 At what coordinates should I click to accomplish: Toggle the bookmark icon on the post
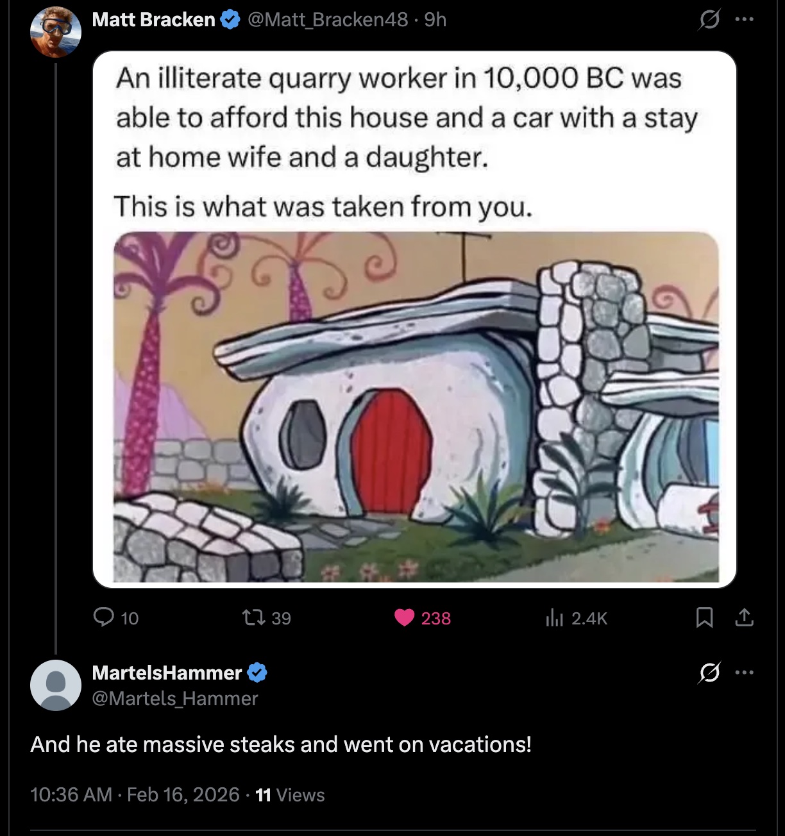(x=704, y=617)
